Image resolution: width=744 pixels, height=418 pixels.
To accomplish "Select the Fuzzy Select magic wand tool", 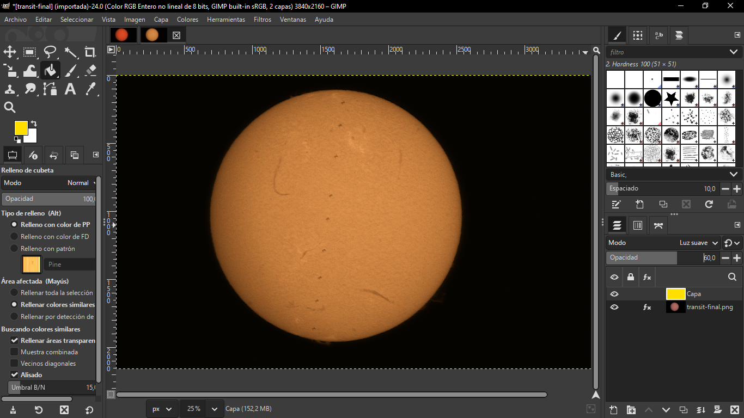I will (71, 52).
